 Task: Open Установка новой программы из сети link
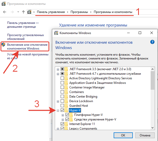click(28, 56)
